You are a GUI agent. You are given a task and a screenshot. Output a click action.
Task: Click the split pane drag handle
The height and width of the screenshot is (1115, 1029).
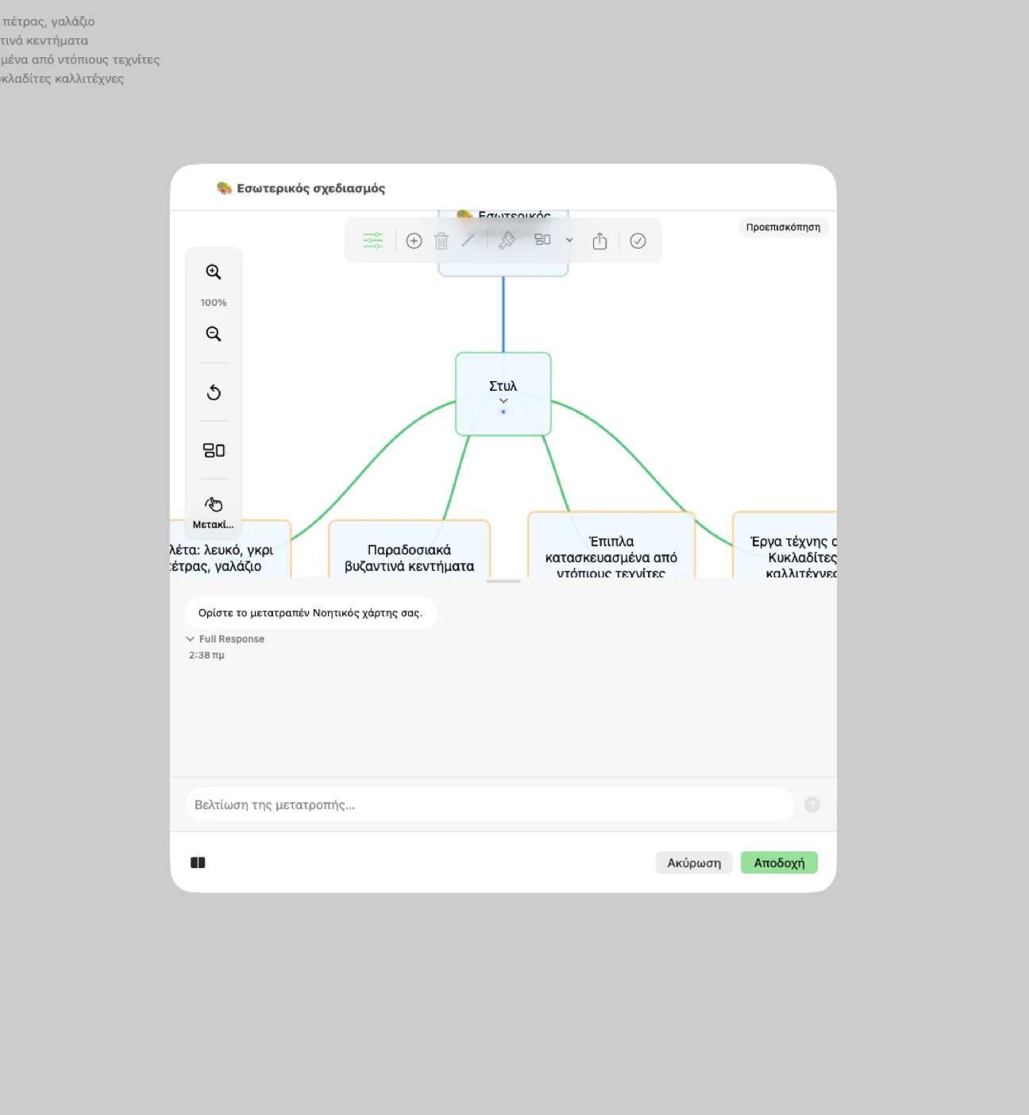503,581
